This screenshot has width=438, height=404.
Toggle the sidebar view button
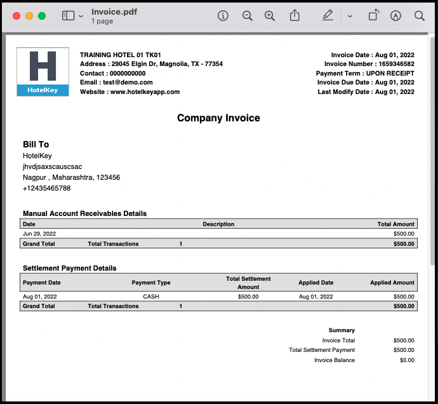pos(68,16)
